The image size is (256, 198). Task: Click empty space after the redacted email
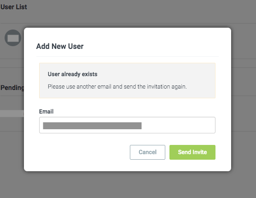click(x=178, y=125)
